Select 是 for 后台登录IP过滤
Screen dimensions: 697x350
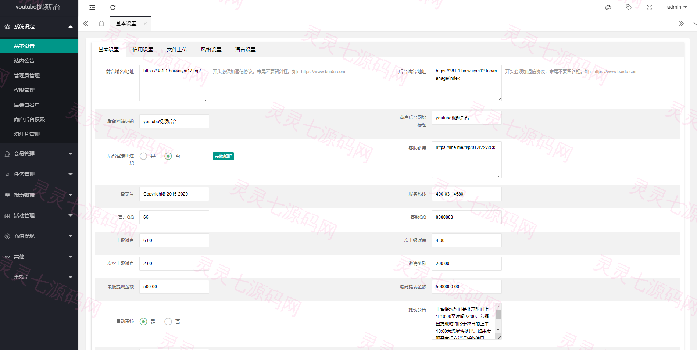click(143, 156)
